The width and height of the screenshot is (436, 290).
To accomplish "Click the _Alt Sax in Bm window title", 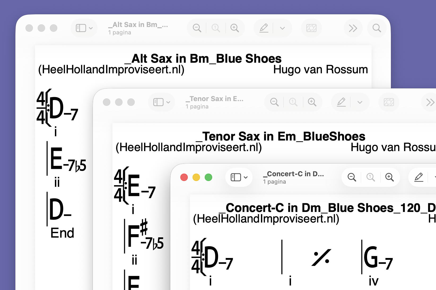I will tap(138, 25).
